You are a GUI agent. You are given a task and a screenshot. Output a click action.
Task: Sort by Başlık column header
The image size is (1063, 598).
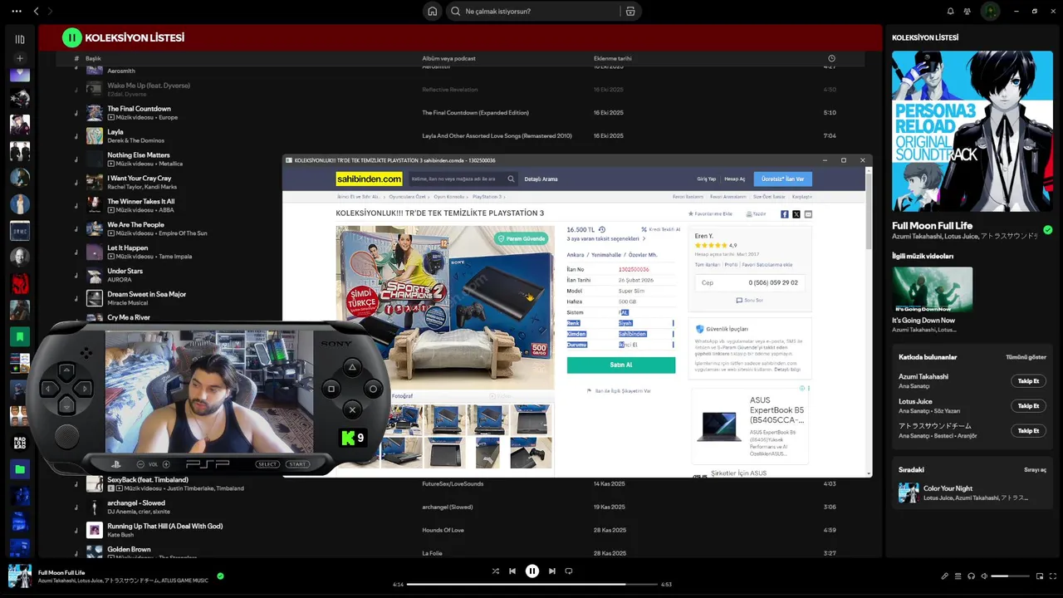tap(93, 58)
